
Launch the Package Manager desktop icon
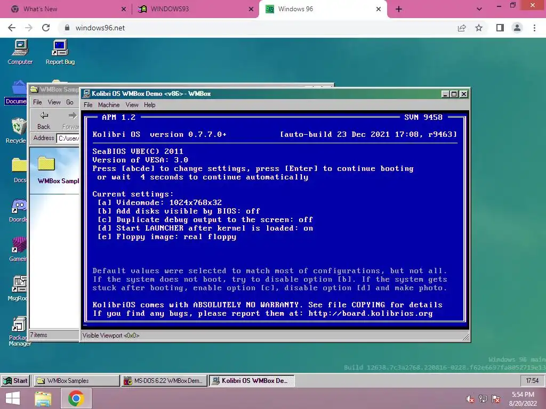20,331
